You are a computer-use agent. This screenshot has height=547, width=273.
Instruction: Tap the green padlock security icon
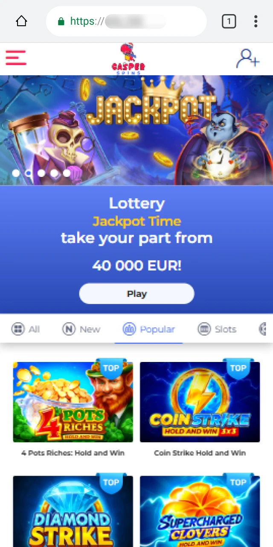tap(61, 21)
